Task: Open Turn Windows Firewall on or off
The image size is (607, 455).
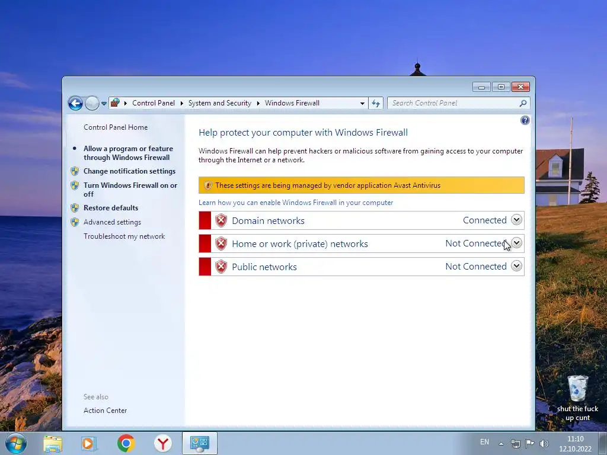Action: pyautogui.click(x=130, y=190)
